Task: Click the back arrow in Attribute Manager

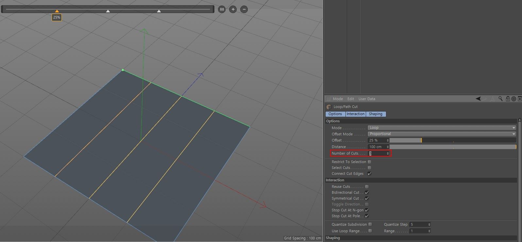Action: point(478,99)
